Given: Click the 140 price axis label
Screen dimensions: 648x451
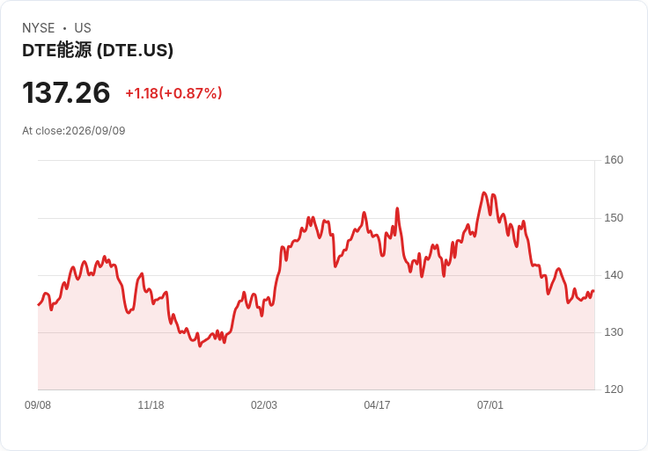Looking at the screenshot, I should [614, 275].
